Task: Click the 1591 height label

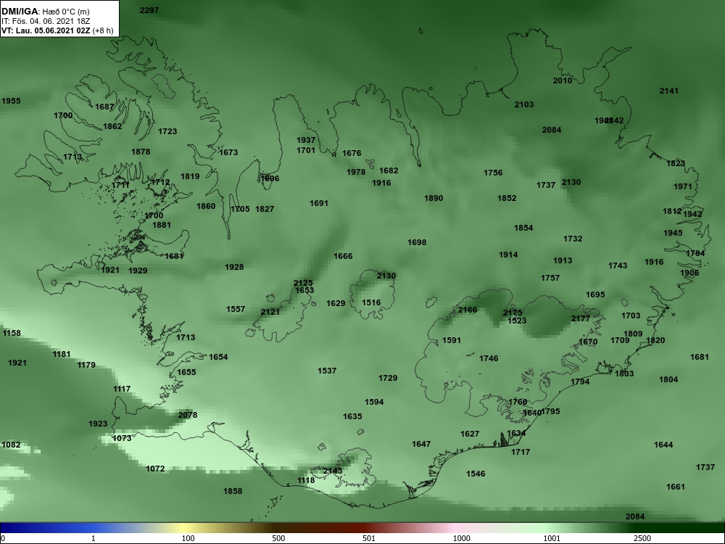Action: [x=452, y=340]
